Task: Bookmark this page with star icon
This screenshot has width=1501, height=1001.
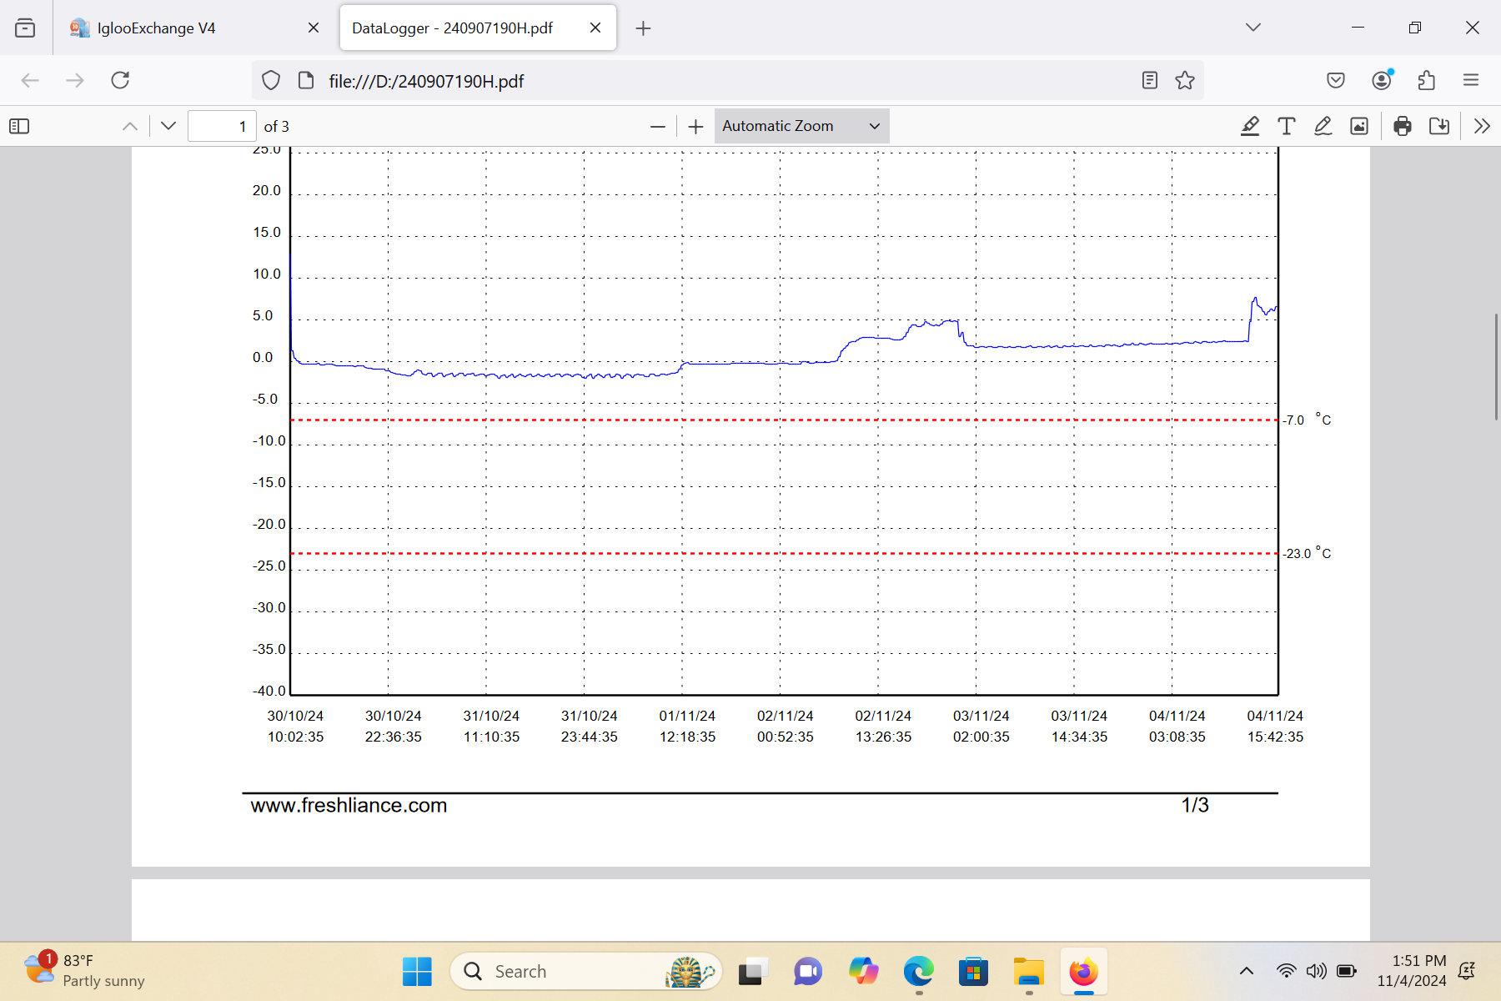Action: tap(1185, 81)
